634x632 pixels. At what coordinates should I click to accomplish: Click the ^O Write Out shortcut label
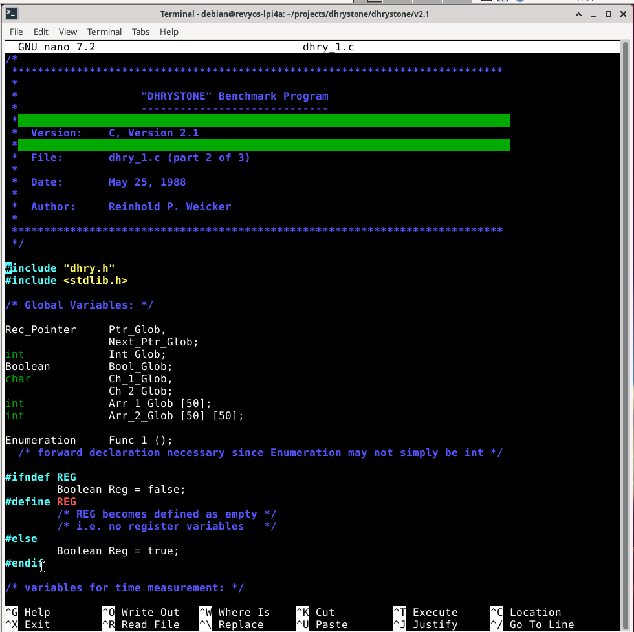[x=141, y=612]
